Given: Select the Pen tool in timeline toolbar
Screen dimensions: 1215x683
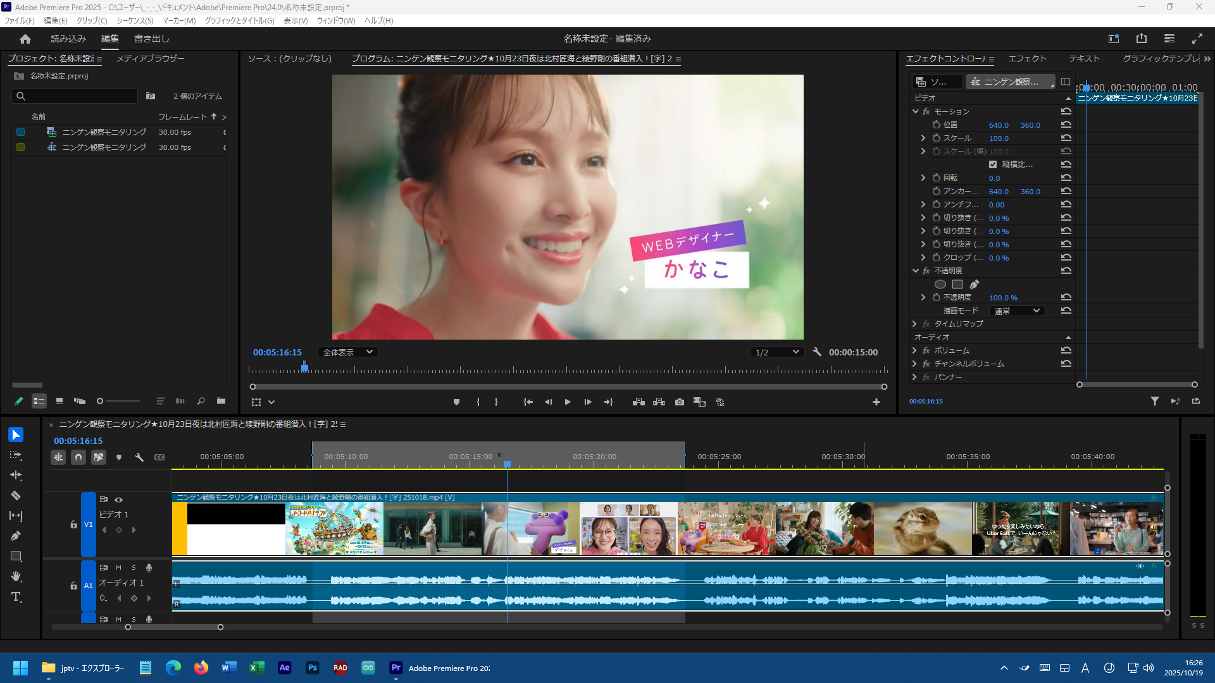Looking at the screenshot, I should (16, 536).
